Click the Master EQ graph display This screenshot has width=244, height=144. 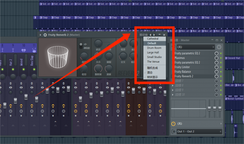pyautogui.click(x=188, y=109)
